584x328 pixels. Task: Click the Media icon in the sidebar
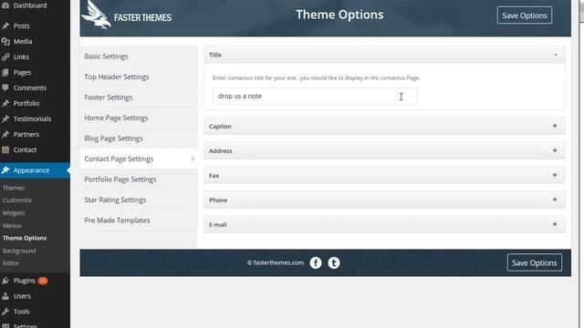point(5,41)
